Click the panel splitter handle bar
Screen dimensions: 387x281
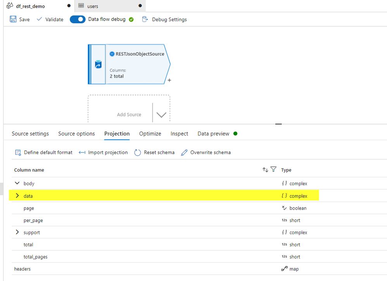[x=278, y=124]
